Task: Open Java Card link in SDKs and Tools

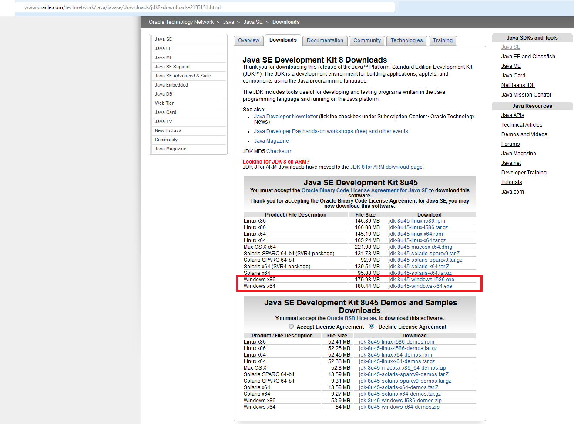Action: click(513, 76)
